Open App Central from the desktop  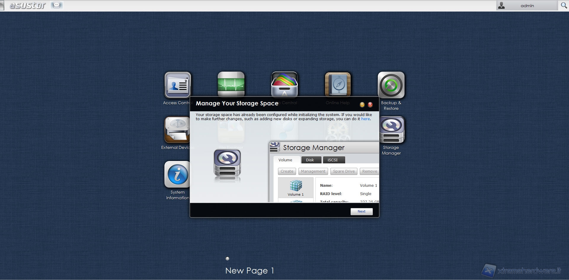tap(284, 84)
